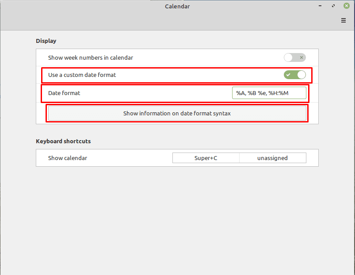The height and width of the screenshot is (275, 355).
Task: Enable Show week numbers in calendar
Action: tap(294, 57)
